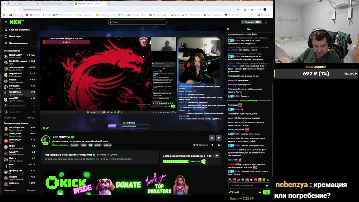
Task: Open POKEROK_streams channel
Action: 19,62
